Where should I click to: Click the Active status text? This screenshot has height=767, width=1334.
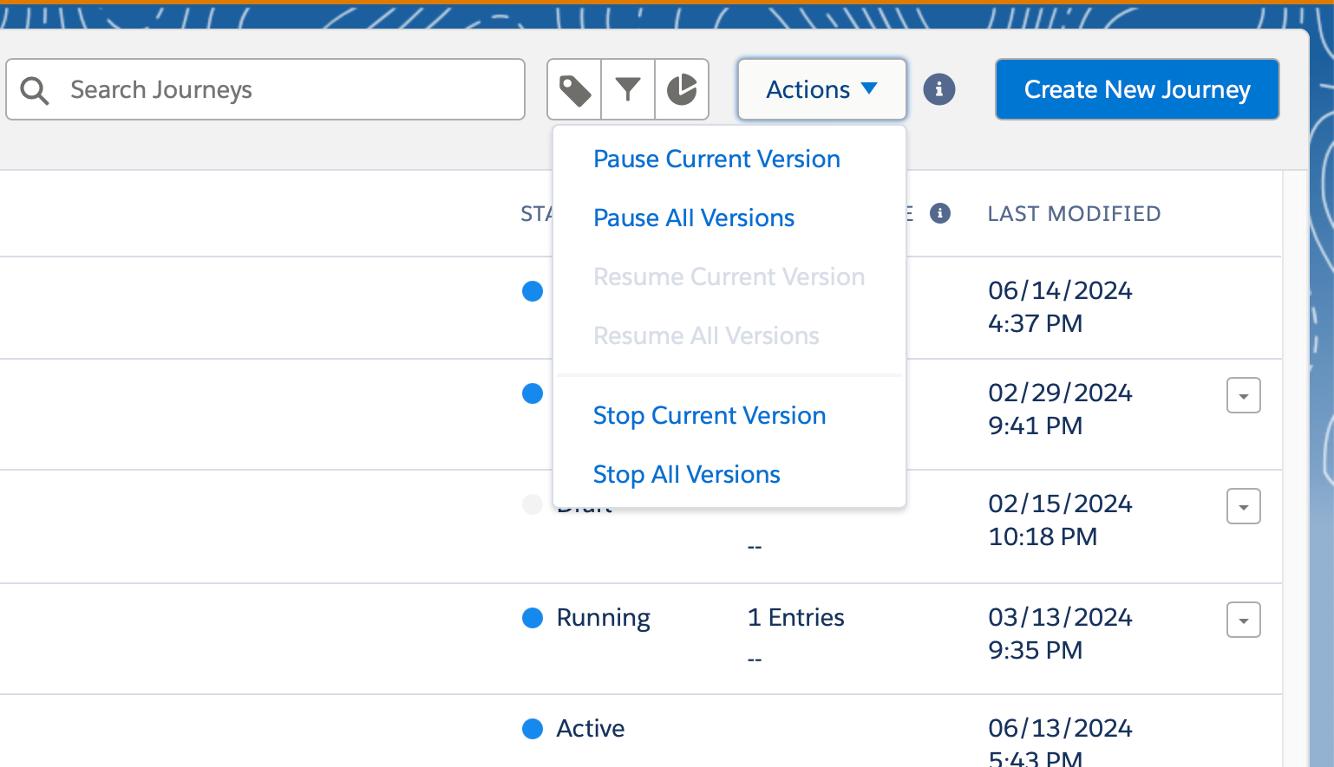(591, 729)
